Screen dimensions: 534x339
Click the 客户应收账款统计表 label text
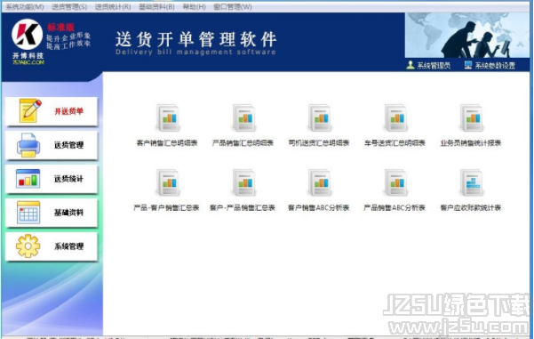click(471, 207)
